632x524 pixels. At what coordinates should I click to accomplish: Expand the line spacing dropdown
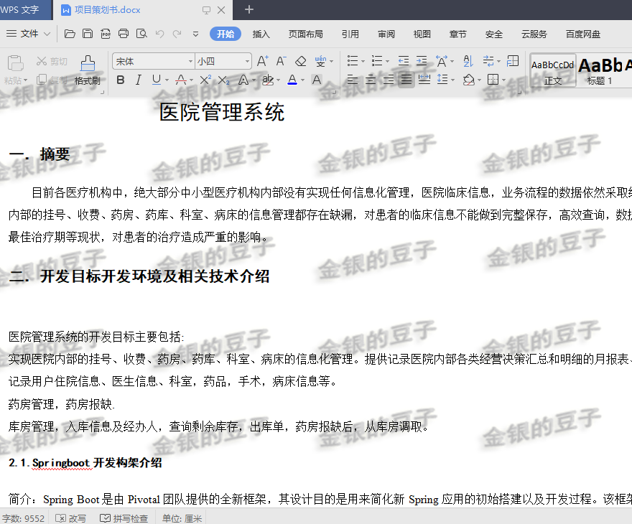[452, 80]
